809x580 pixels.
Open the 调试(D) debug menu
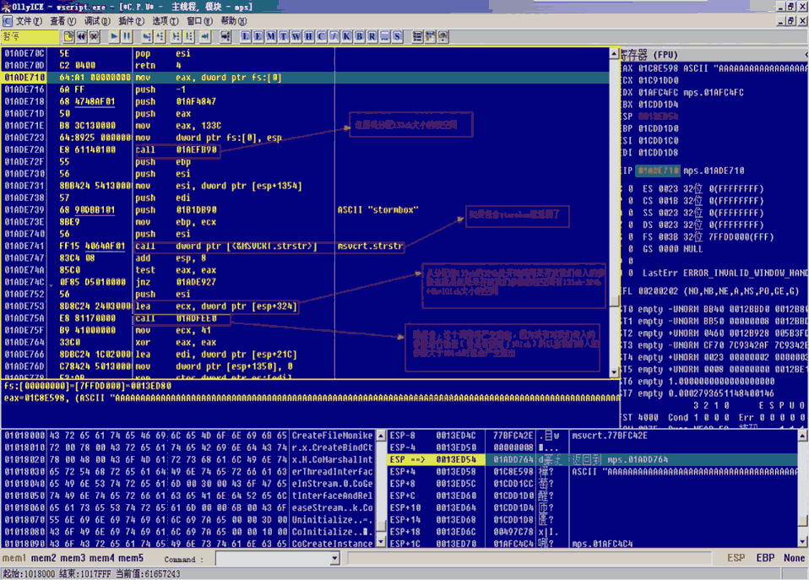[97, 20]
